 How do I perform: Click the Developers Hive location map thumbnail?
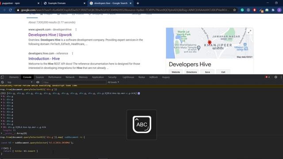210,43
